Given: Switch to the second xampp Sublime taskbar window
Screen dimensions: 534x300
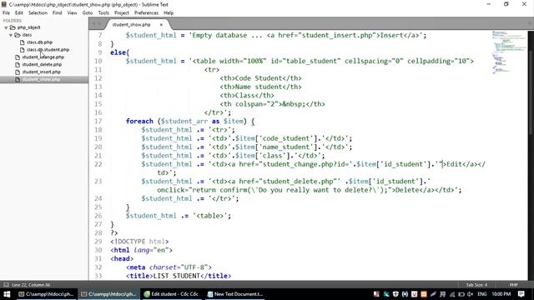Looking at the screenshot, I should [108, 294].
